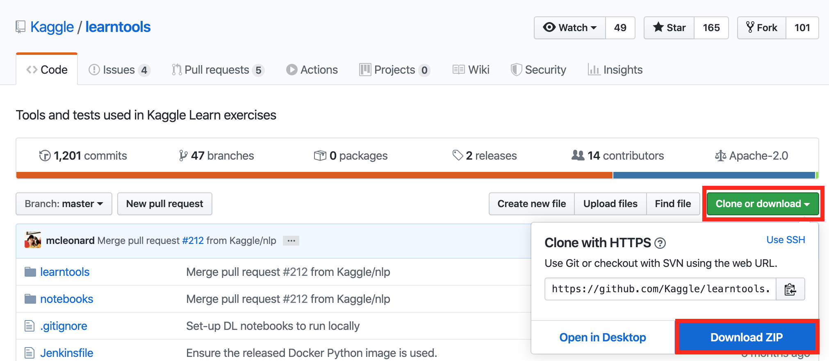Open the .gitignore file
Viewport: 829px width, 361px height.
[x=64, y=326]
